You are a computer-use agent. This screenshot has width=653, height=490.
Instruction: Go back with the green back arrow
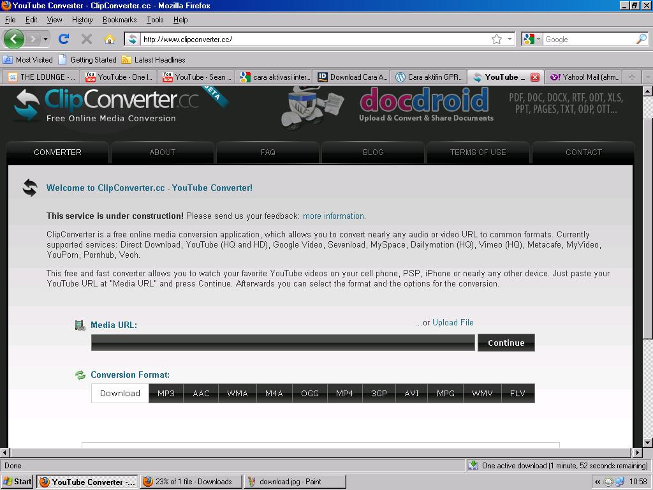coord(14,39)
